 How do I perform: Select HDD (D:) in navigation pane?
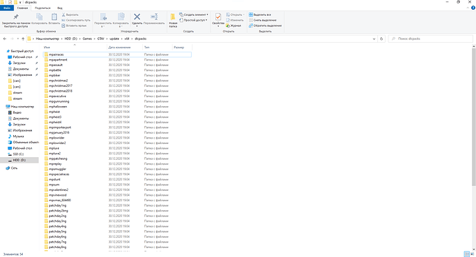click(x=19, y=160)
